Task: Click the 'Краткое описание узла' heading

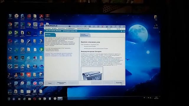Action: pos(90,42)
